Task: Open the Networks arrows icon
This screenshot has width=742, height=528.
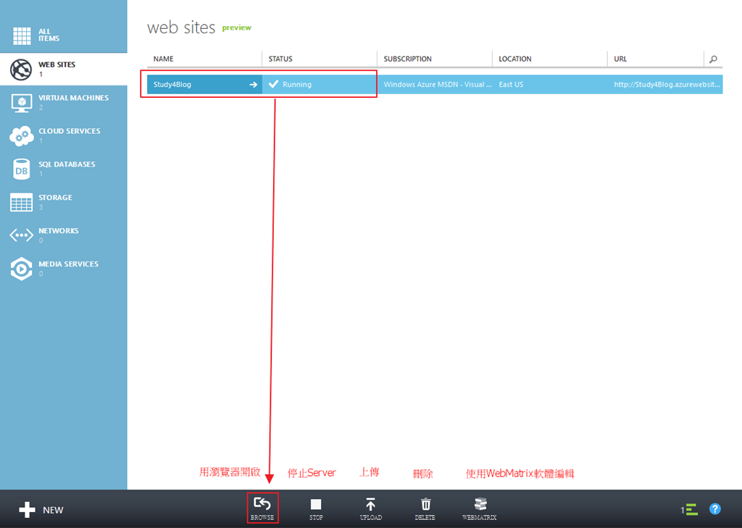Action: [21, 235]
